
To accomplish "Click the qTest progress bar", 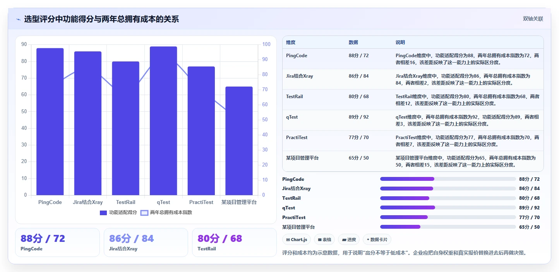I will coord(448,208).
